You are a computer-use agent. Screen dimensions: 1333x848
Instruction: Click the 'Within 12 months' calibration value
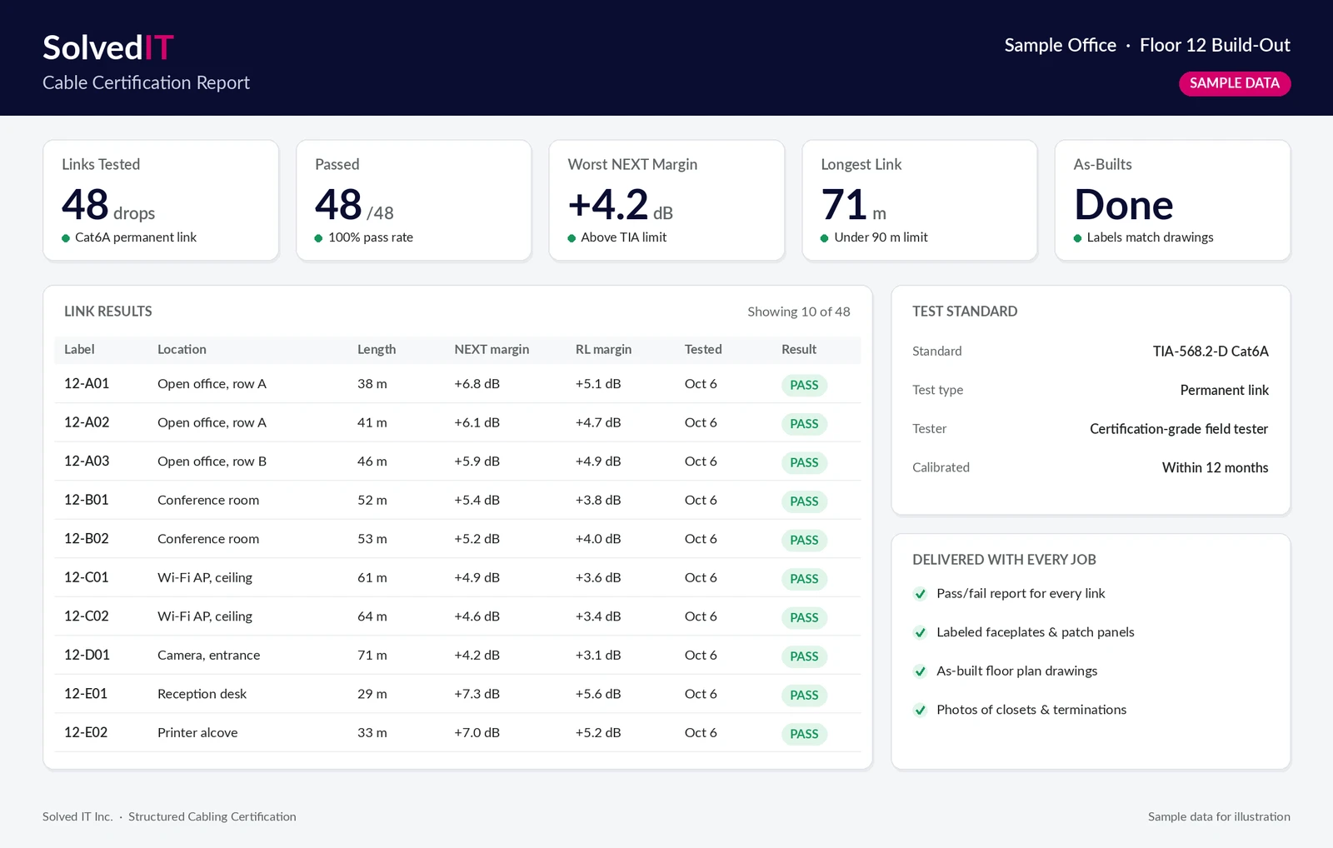(x=1216, y=468)
